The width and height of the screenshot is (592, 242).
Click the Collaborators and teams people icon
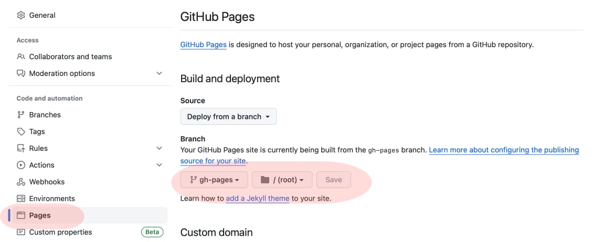point(21,57)
